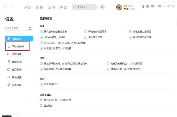
Task: Enable 支持系统播放控件 checkbox
Action: point(108,63)
